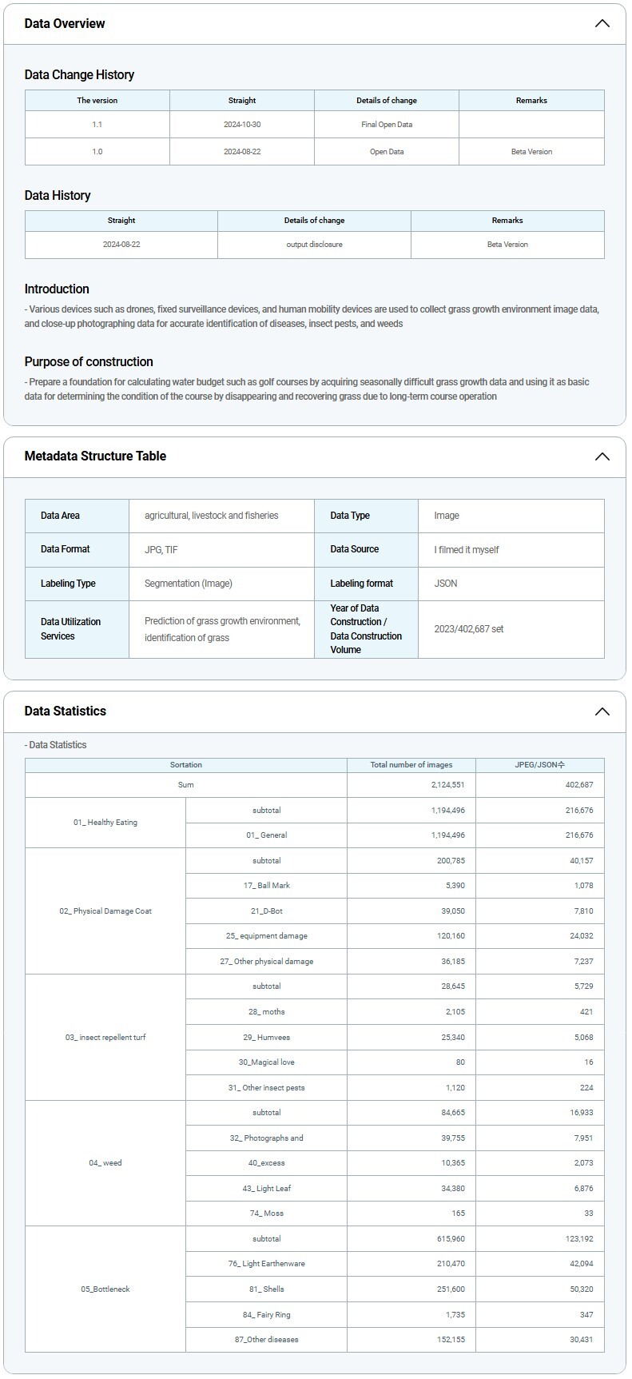Viewport: 632px width, 1379px height.
Task: Click the Final Open Data cell
Action: point(387,125)
